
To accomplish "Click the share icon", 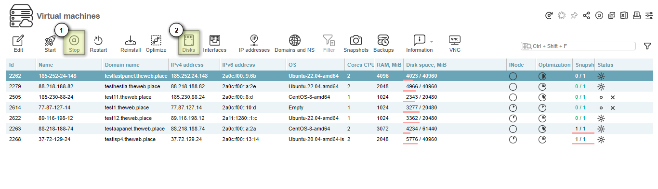I will coord(586,16).
